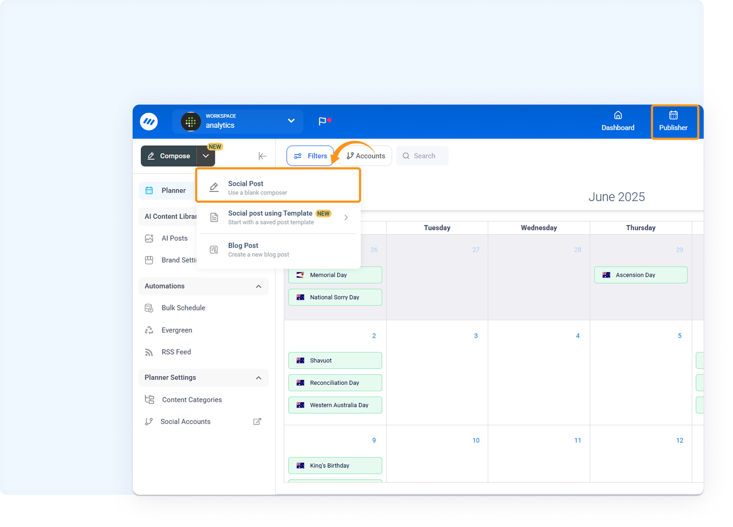Click the Memorial Day flag icon

coord(300,275)
